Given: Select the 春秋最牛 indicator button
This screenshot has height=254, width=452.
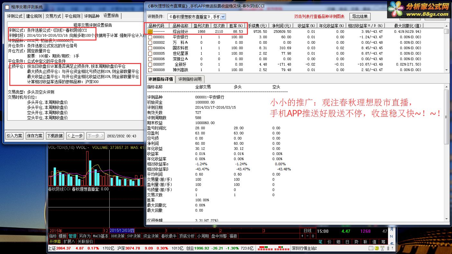Looking at the screenshot, I should [169, 236].
